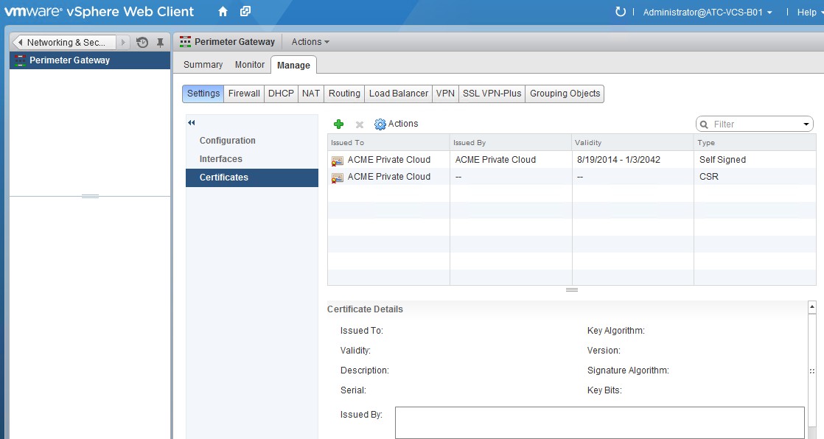Add a new certificate with the green plus
Screen dimensions: 824x439
point(338,124)
